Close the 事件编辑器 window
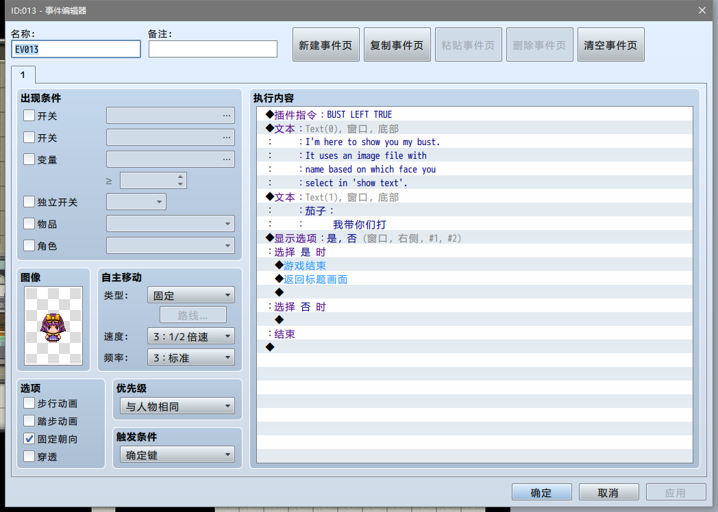Viewport: 718px width, 512px height. [x=702, y=10]
